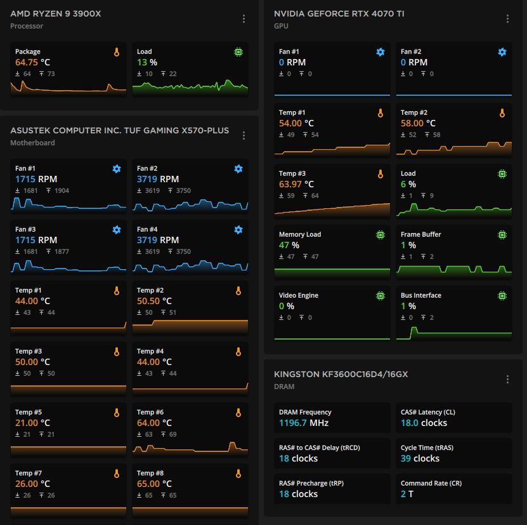527x525 pixels.
Task: Click the motherboard Temp #6 history graph
Action: tap(190, 449)
